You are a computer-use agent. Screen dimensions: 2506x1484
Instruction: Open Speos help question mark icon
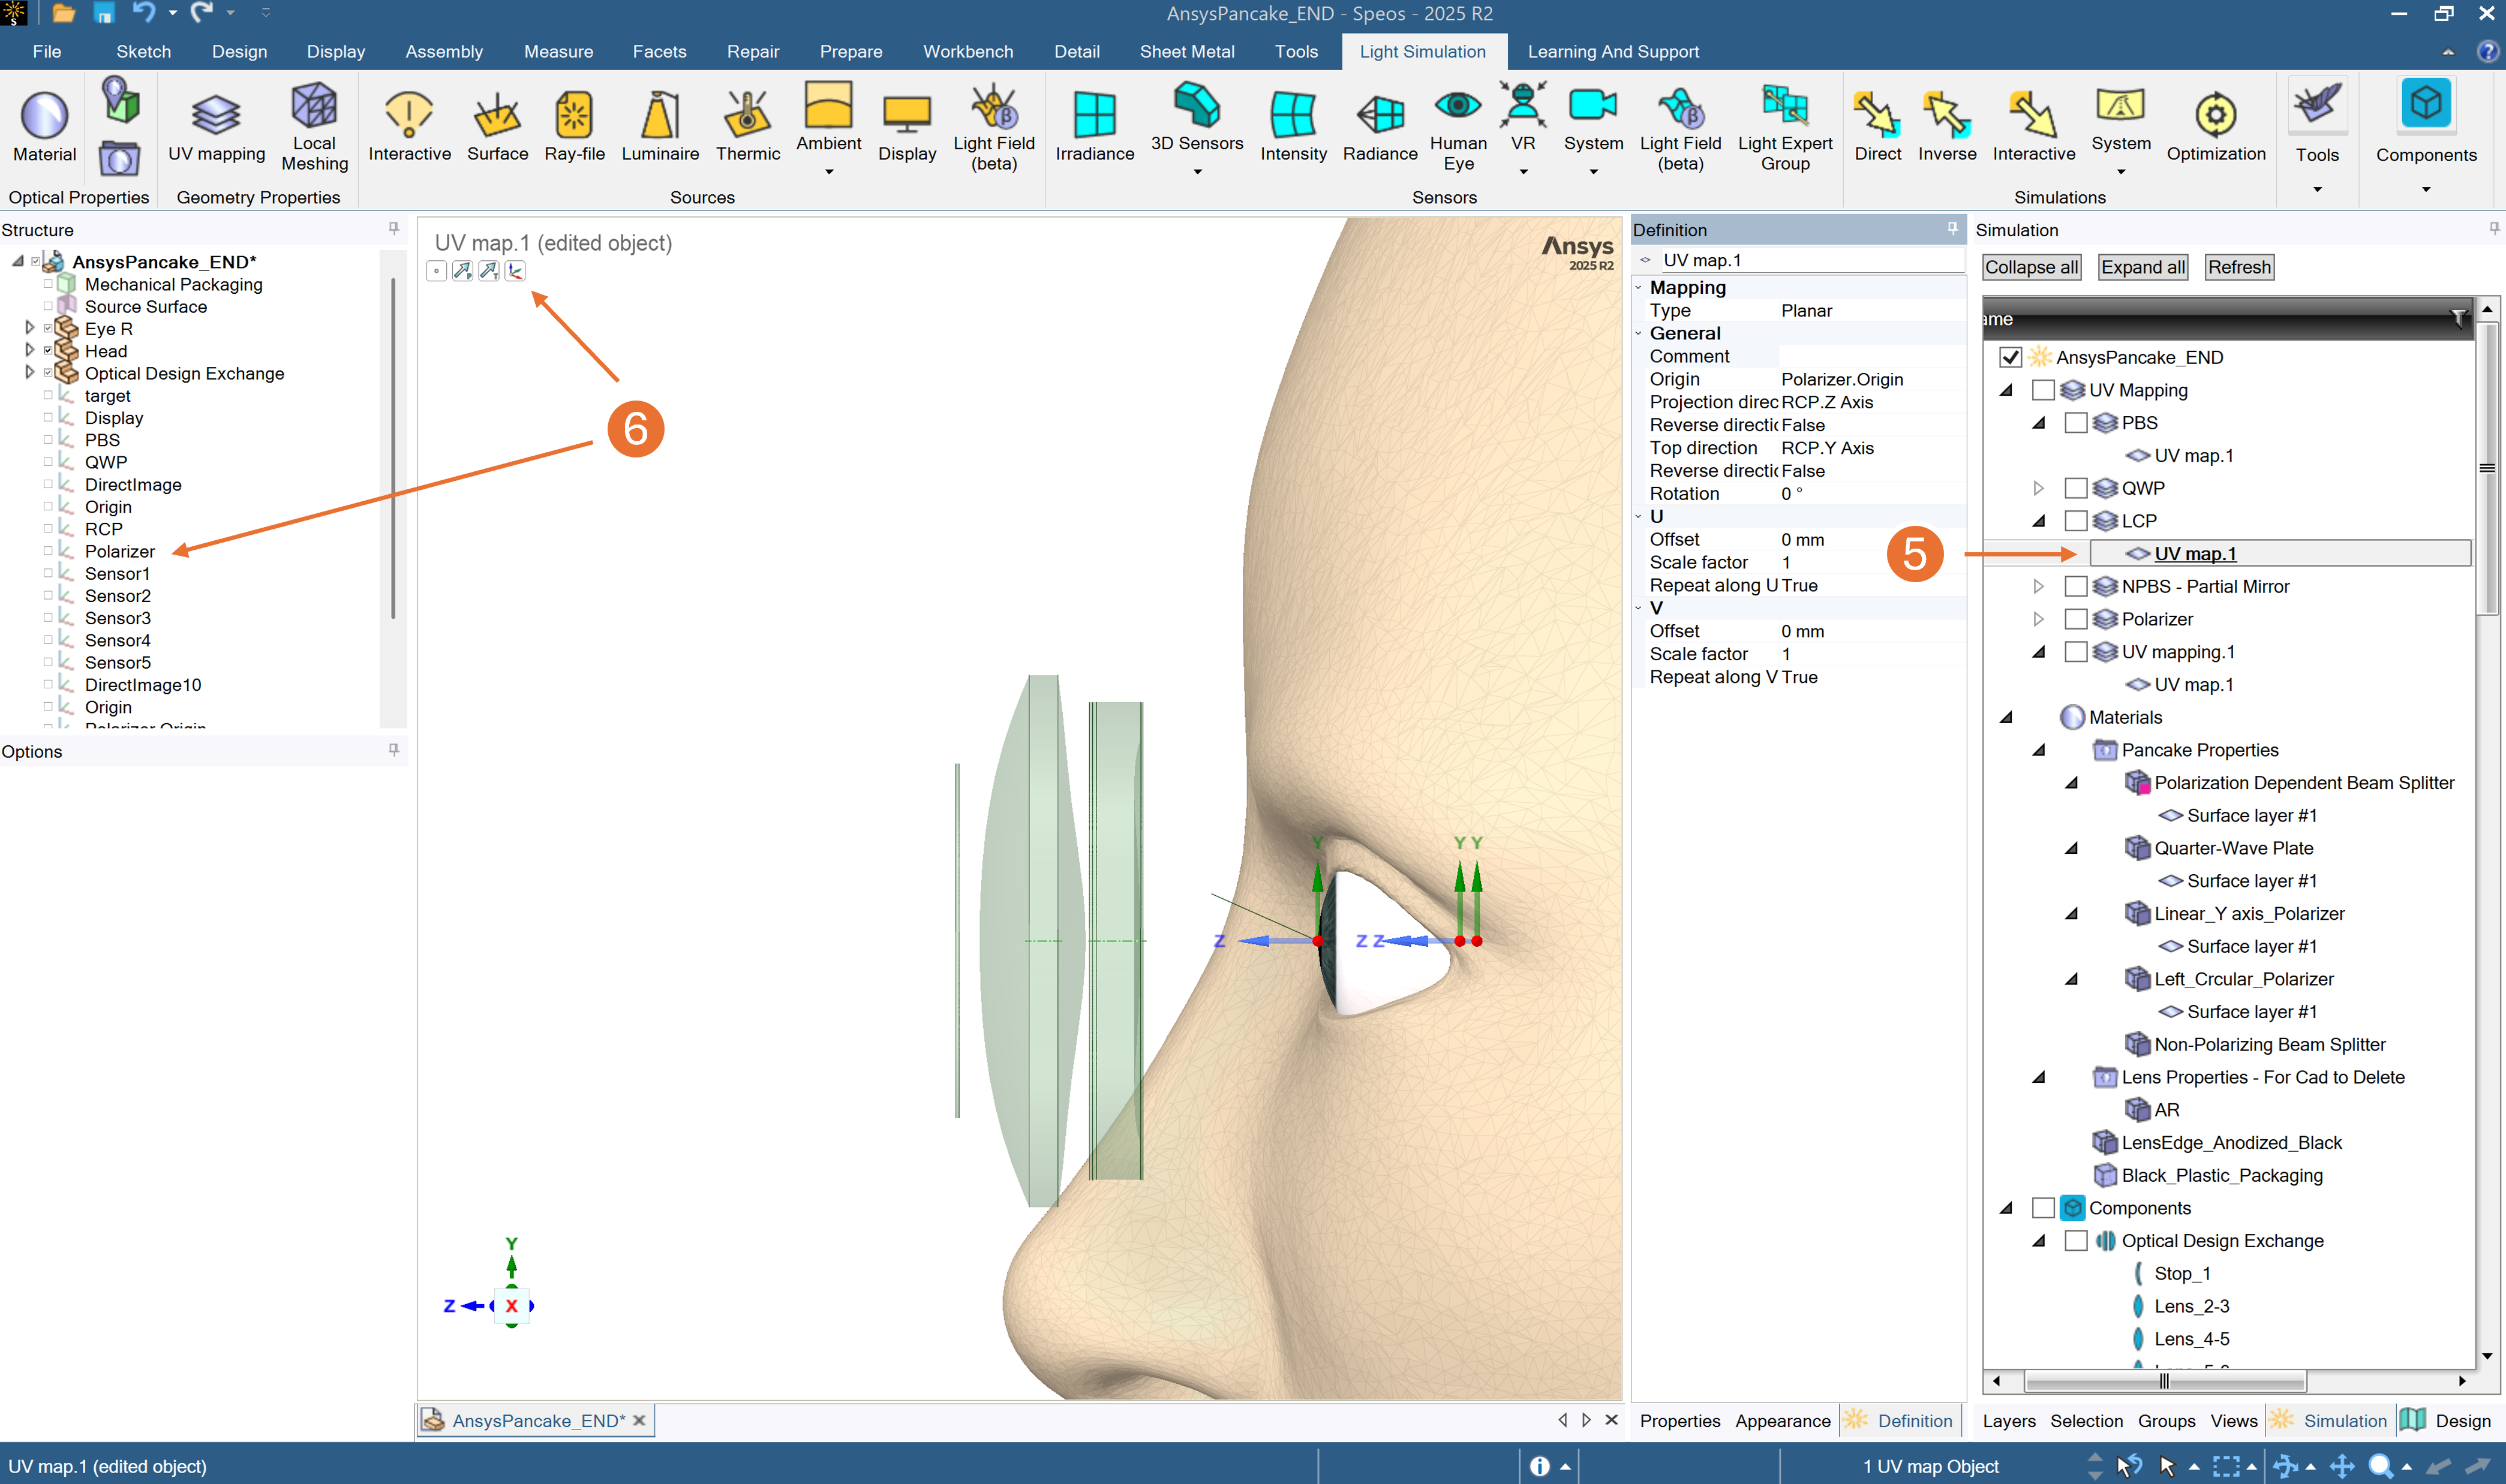(x=2487, y=52)
